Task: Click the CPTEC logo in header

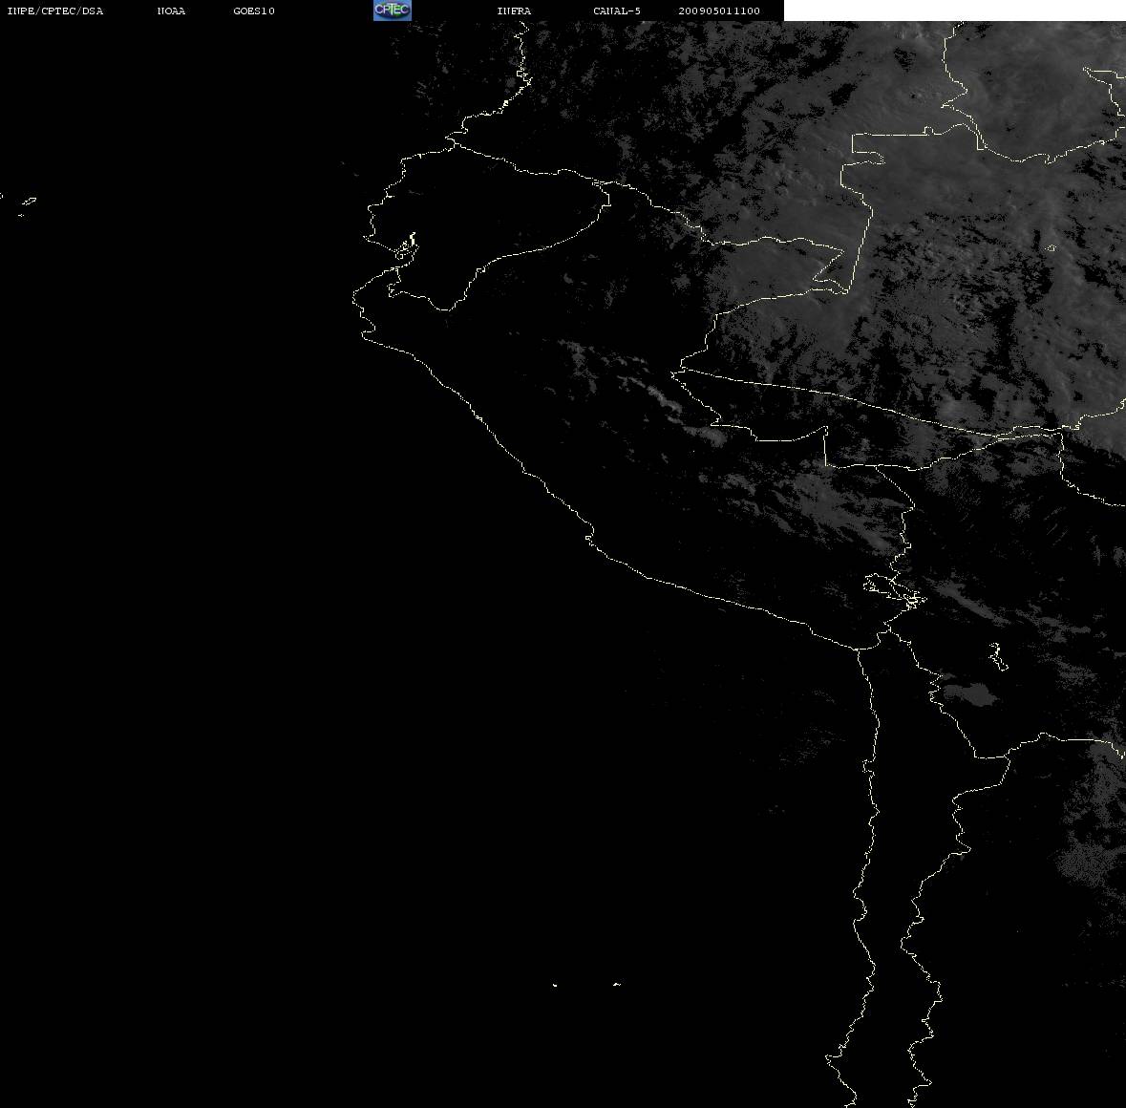Action: 393,11
